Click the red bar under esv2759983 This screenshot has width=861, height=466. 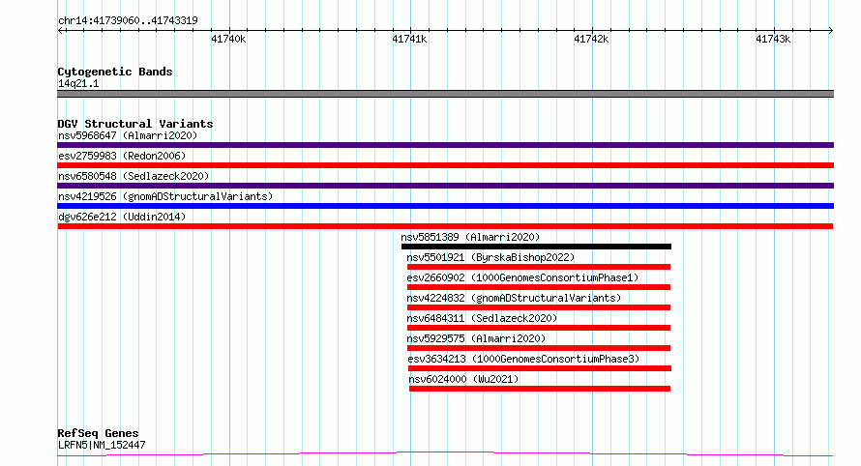[445, 165]
